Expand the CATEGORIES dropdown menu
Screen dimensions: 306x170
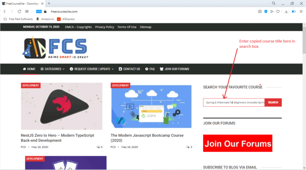click(x=53, y=69)
